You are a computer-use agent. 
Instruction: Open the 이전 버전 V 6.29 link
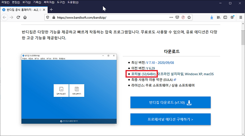tap(150, 68)
